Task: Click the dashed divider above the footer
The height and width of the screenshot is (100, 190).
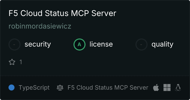Action: (x=95, y=76)
